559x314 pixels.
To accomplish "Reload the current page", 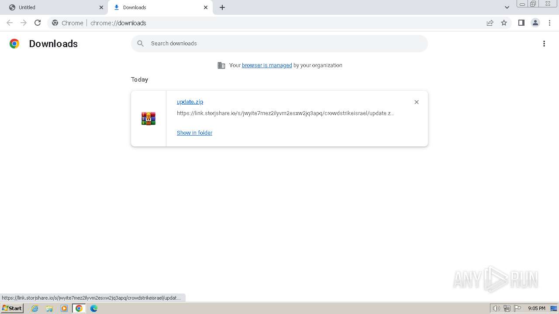I will click(38, 23).
